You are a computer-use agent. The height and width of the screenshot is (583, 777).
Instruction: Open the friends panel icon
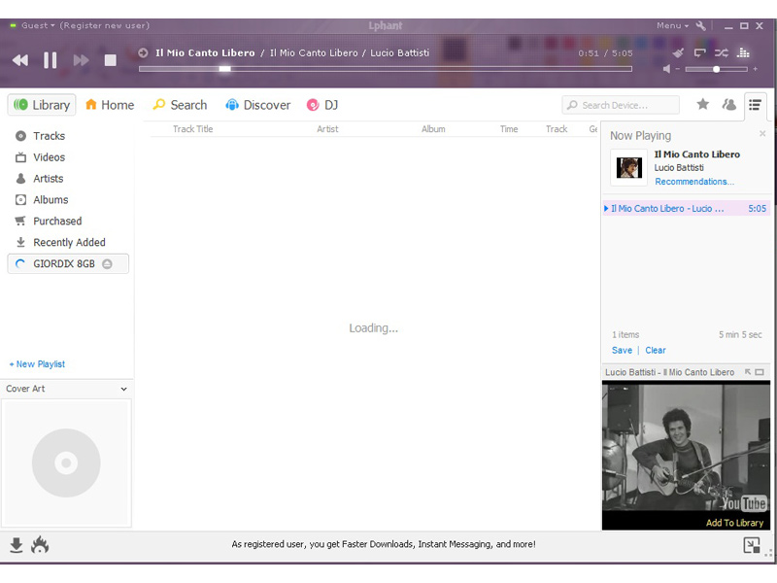[x=728, y=105]
